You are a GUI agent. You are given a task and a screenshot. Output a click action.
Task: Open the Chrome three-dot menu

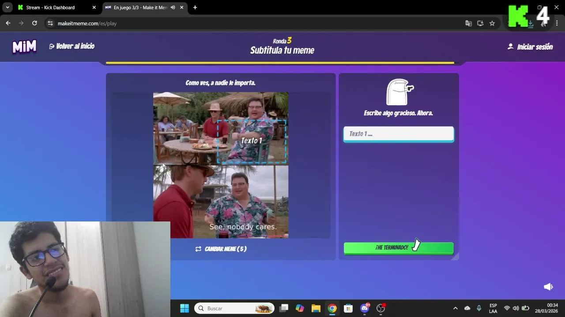pyautogui.click(x=557, y=23)
